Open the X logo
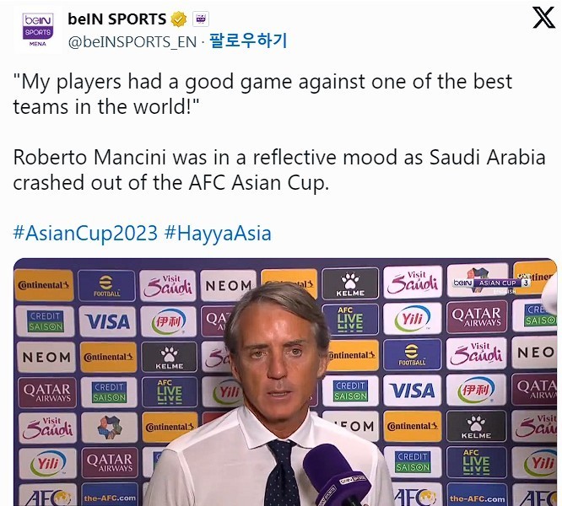Screen dimensions: 562x506 coord(543,18)
